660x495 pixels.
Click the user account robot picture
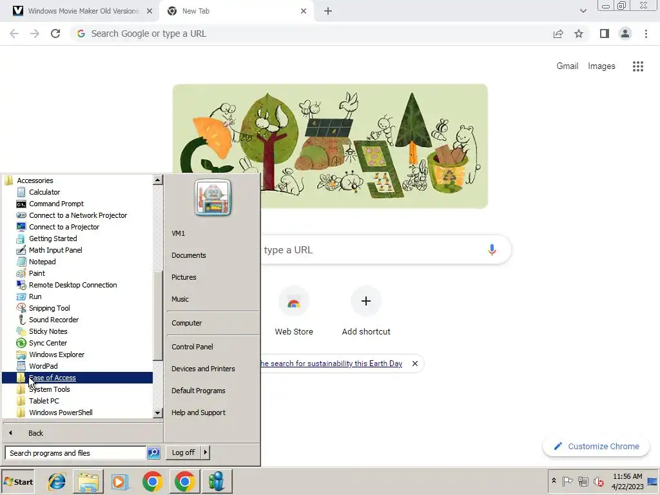(x=213, y=197)
